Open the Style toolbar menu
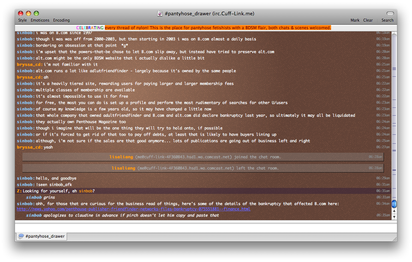Image resolution: width=412 pixels, height=262 pixels. pyautogui.click(x=22, y=20)
